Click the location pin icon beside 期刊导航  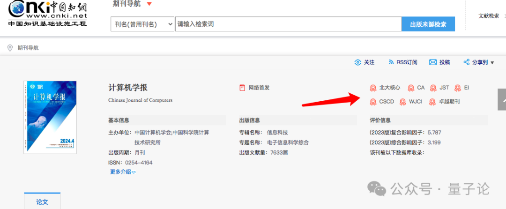tap(10, 48)
